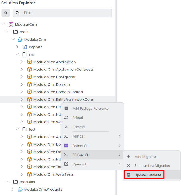Select the ModularCrm.Domain project name

pos(52,84)
